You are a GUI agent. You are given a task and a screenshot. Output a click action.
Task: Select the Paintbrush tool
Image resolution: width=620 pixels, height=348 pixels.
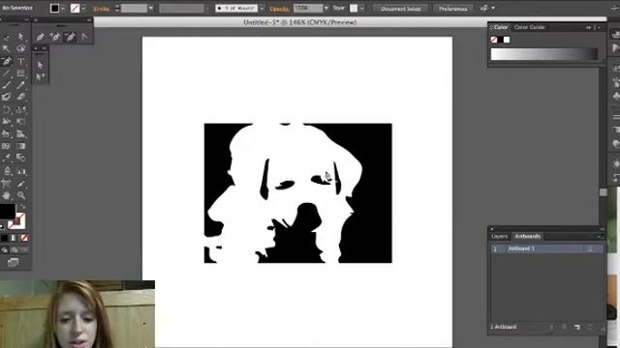[7, 85]
